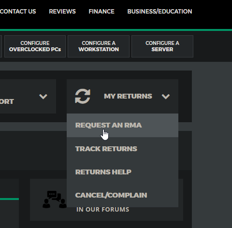Click the My Returns circular arrows icon
The image size is (232, 228).
point(83,96)
